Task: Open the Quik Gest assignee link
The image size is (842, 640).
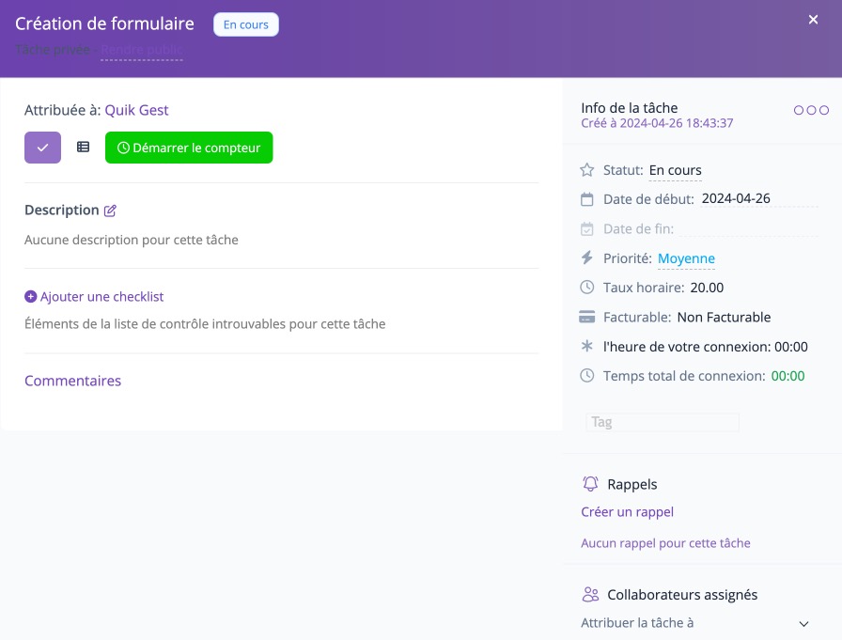Action: pyautogui.click(x=136, y=110)
